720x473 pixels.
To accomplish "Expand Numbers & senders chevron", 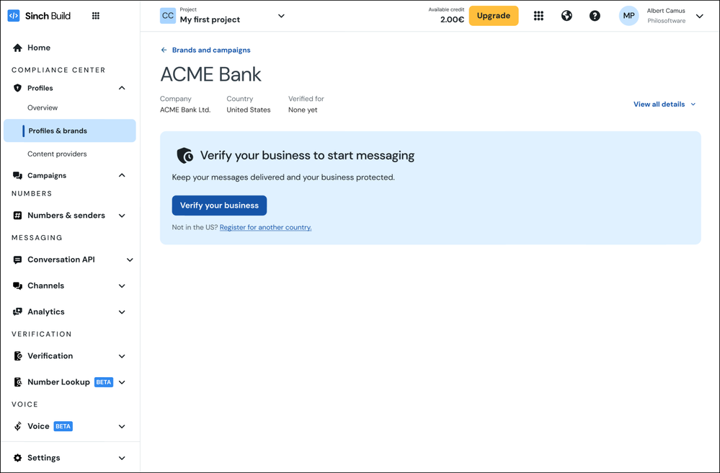I will (x=122, y=216).
